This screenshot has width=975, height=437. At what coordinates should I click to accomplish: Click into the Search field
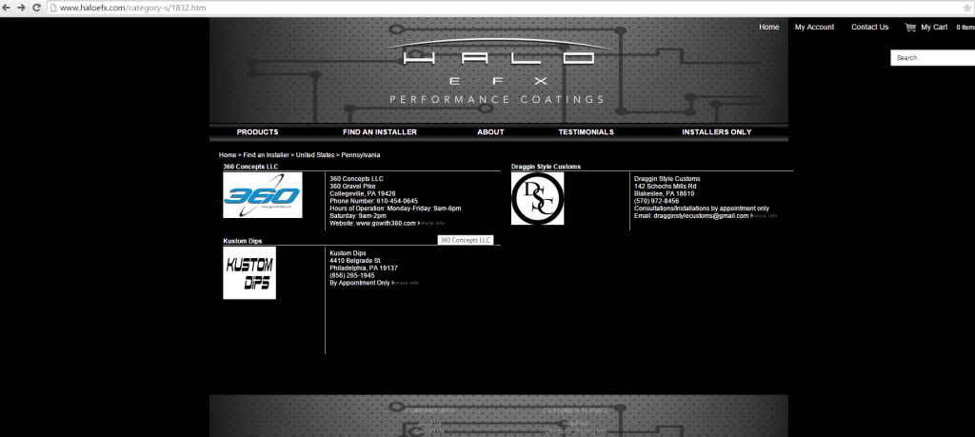tap(933, 58)
